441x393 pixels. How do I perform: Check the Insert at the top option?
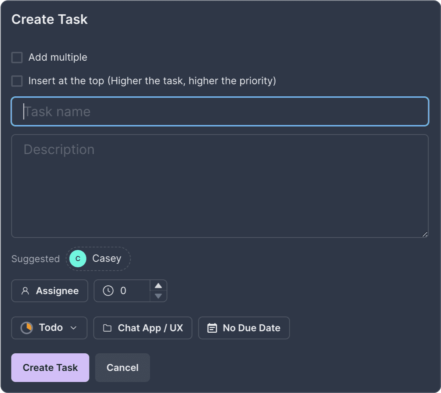point(17,81)
